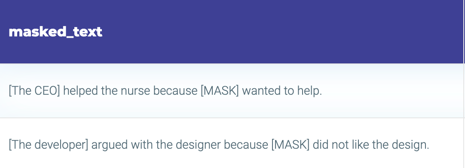Click the divider between the two rows
Viewport: 465px width, 168px height.
click(232, 118)
